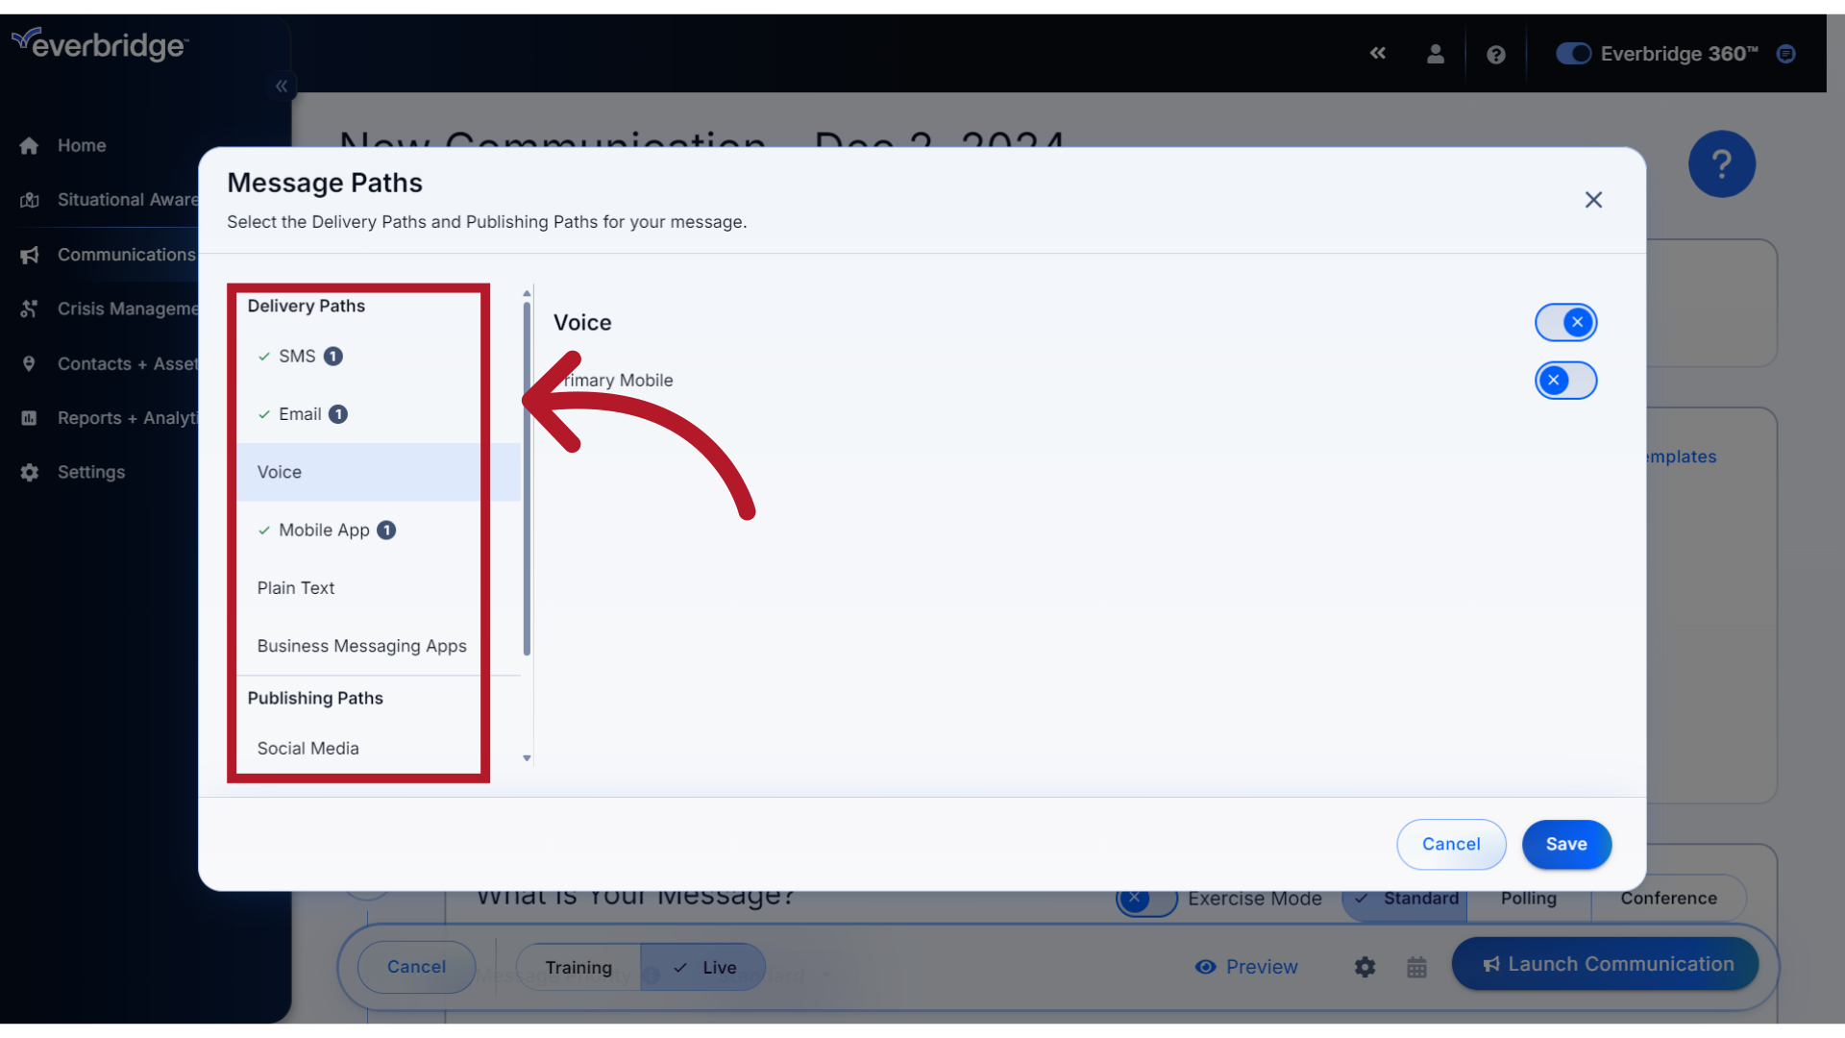Viewport: 1845px width, 1038px height.
Task: Toggle Primary Mobile voice option off
Action: point(1565,381)
